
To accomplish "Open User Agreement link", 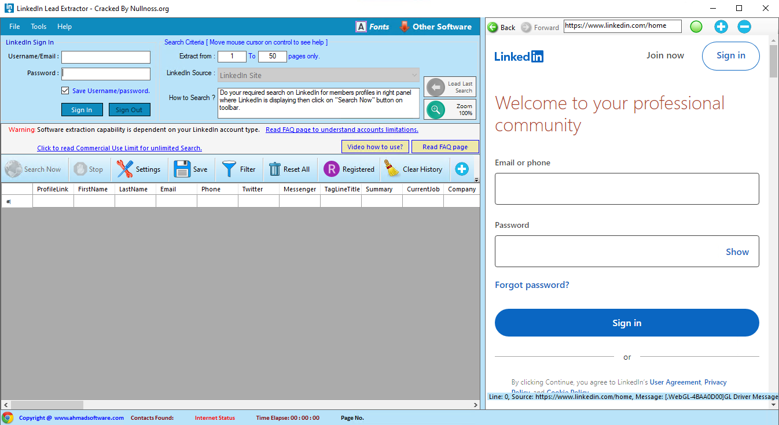I will 675,382.
